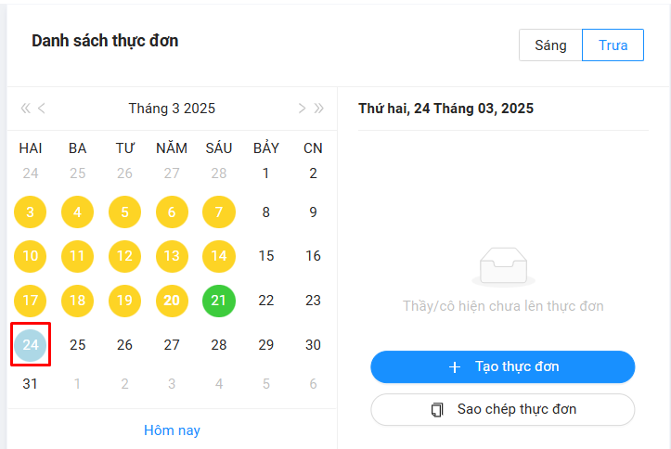Go to previous month arrow

click(42, 109)
